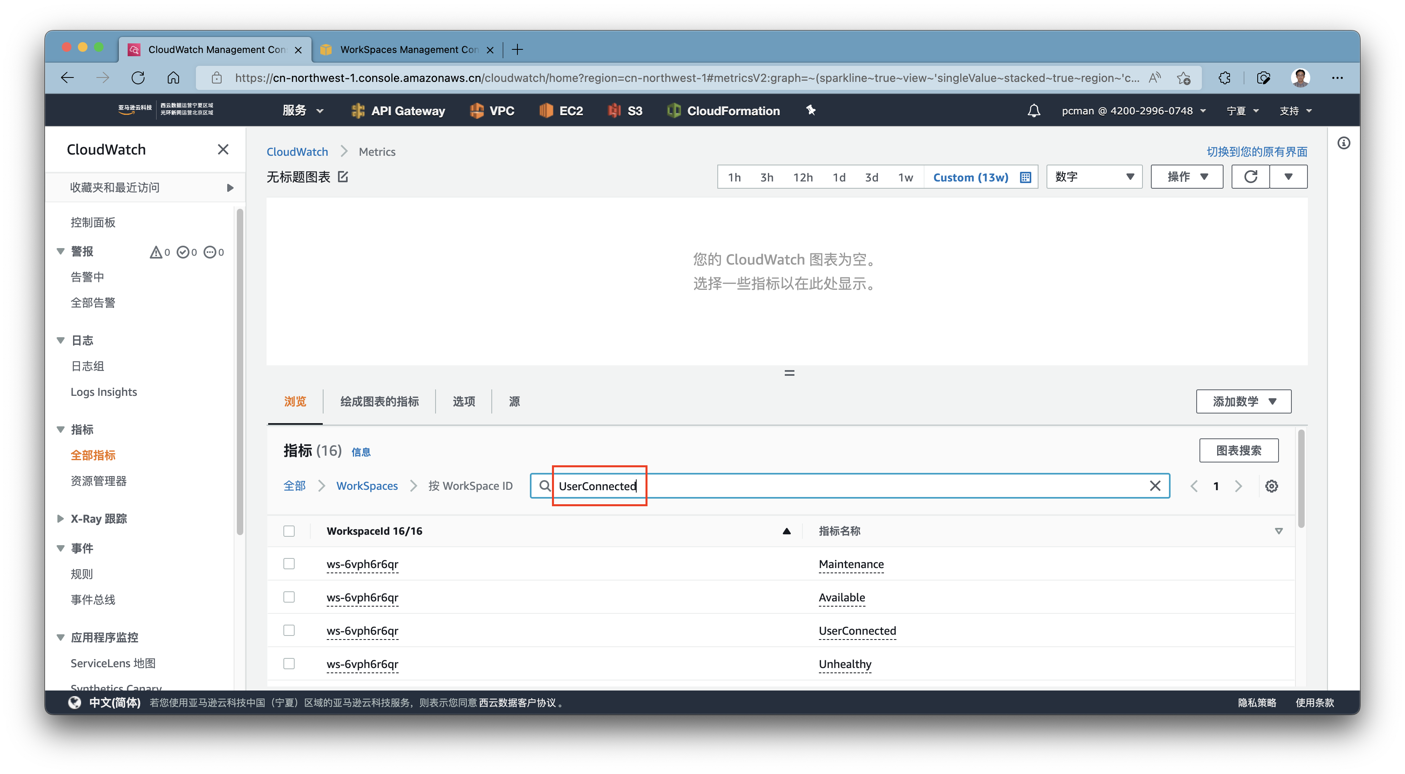Switch to the 源 tab

coord(514,401)
